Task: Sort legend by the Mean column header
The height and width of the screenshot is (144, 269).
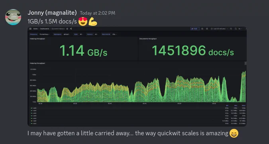Action: click(x=243, y=105)
